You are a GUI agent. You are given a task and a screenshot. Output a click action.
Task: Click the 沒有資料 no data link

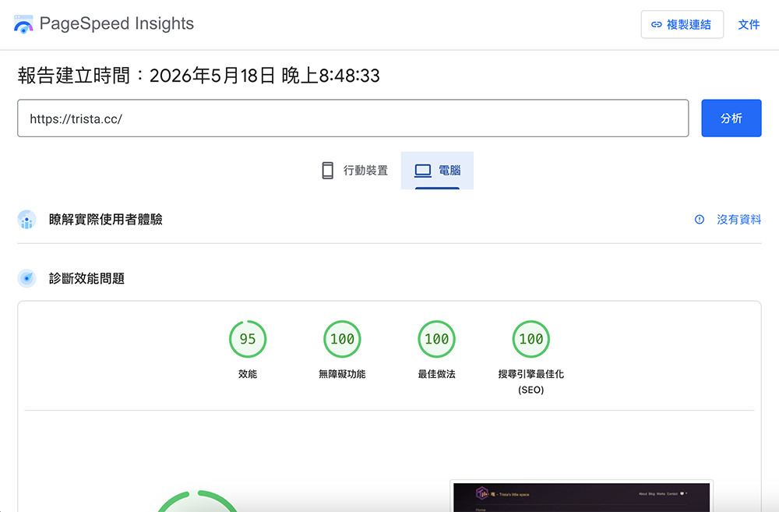738,219
